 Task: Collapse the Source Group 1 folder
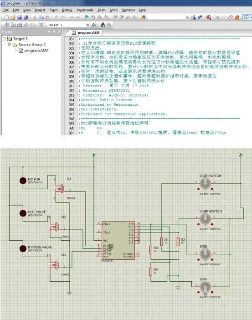[10, 45]
